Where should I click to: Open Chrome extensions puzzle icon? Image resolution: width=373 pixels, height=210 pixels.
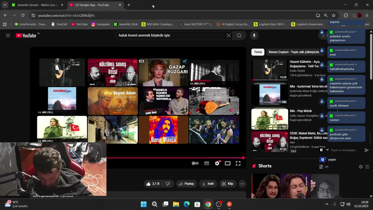pos(346,15)
